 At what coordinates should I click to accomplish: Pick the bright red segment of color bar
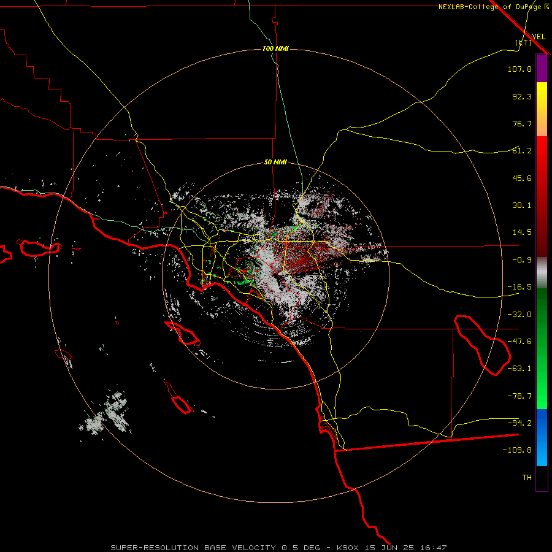[x=542, y=151]
